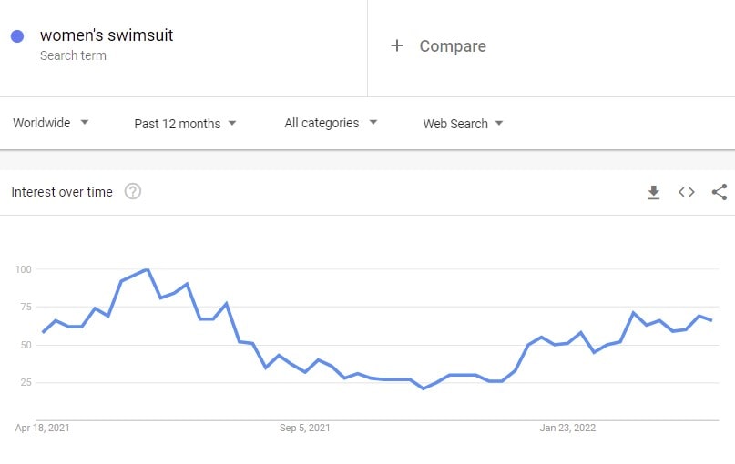Open the Worldwide region dropdown

tap(51, 123)
